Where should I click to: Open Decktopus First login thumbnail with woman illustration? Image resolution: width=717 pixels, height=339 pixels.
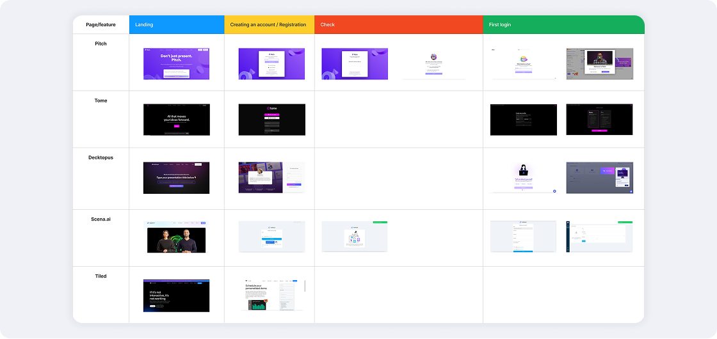tap(524, 178)
